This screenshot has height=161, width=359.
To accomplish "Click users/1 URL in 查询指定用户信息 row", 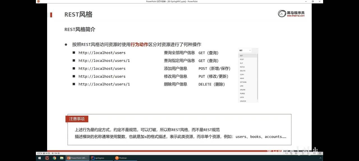I will pos(104,61).
